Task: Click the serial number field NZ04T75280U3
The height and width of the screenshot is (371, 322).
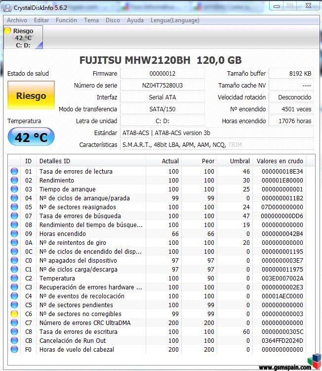Action: click(162, 85)
